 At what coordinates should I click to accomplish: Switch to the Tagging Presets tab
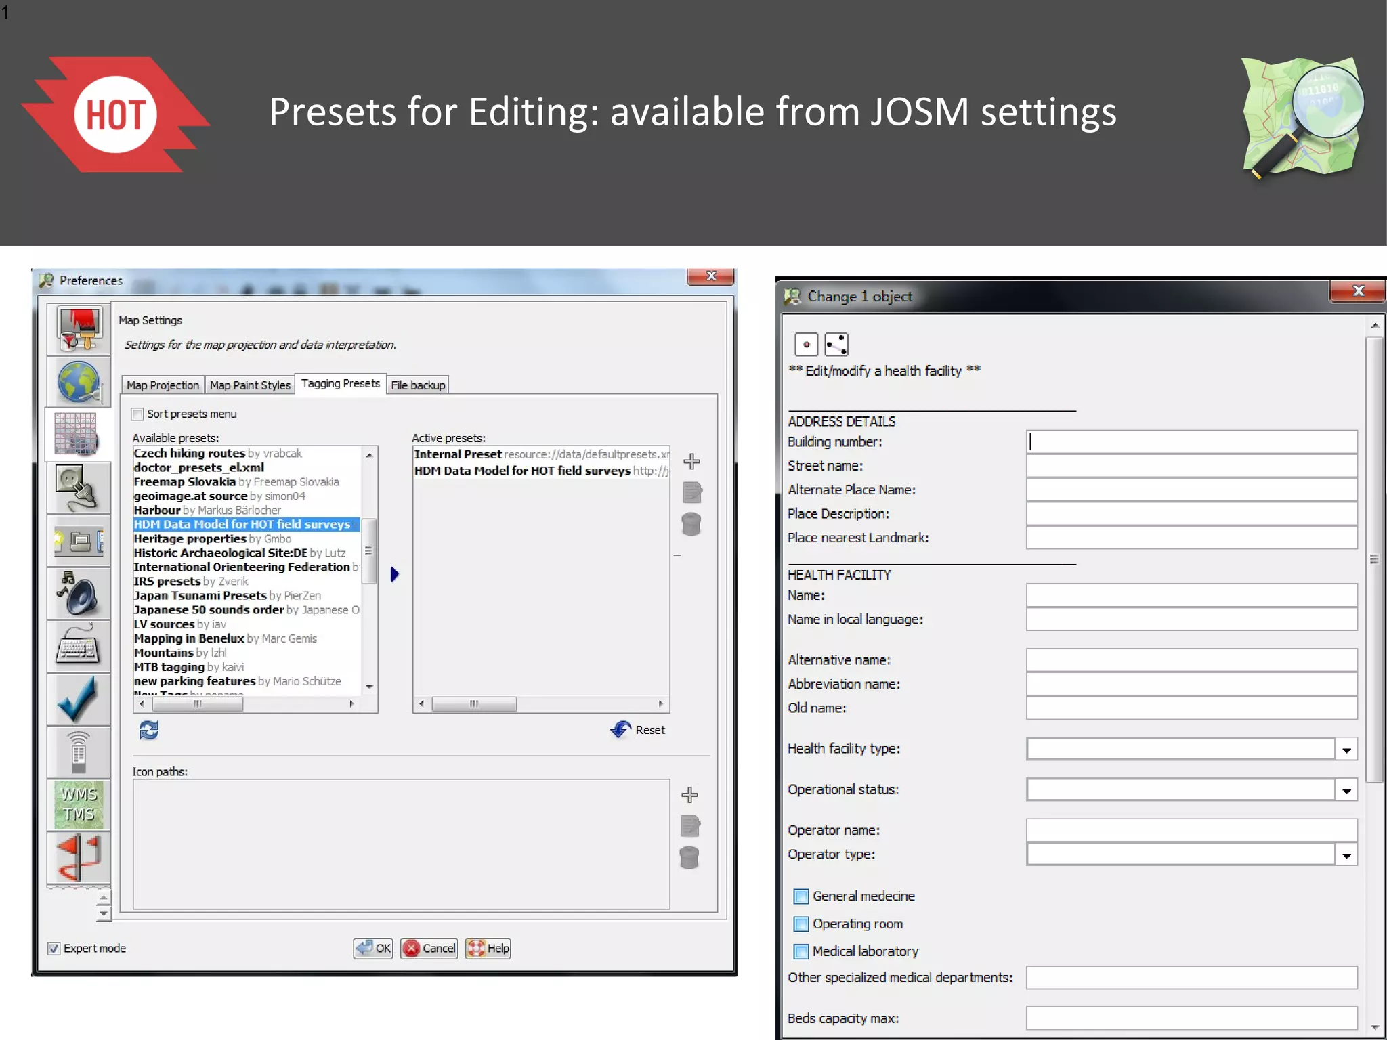tap(341, 383)
